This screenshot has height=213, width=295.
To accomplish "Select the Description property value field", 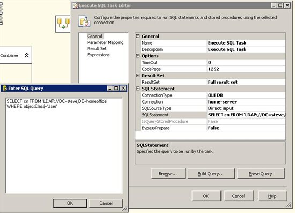I will [x=246, y=49].
